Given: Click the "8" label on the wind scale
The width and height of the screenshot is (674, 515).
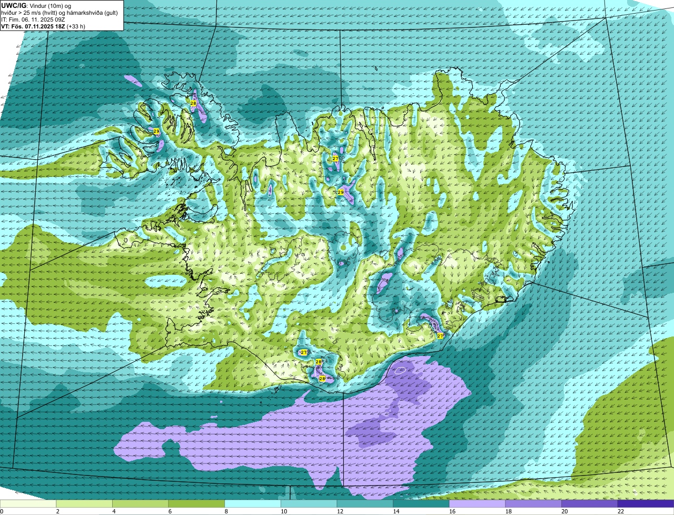Looking at the screenshot, I should [226, 511].
